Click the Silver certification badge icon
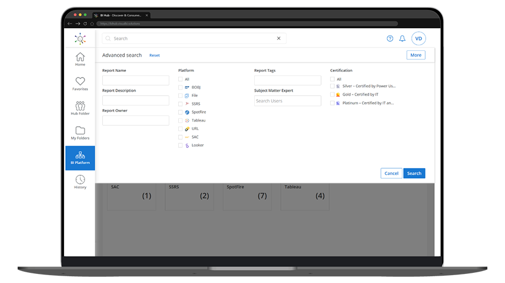 [338, 87]
